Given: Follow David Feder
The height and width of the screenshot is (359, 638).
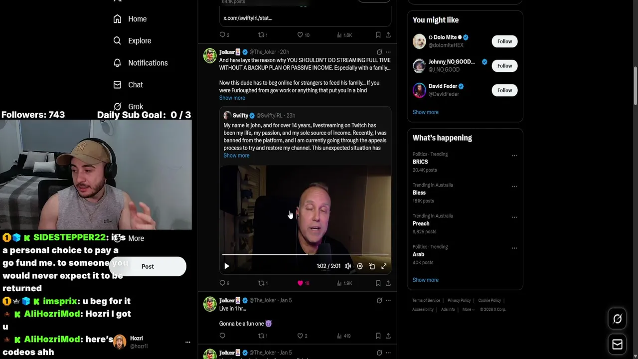Looking at the screenshot, I should pos(504,90).
